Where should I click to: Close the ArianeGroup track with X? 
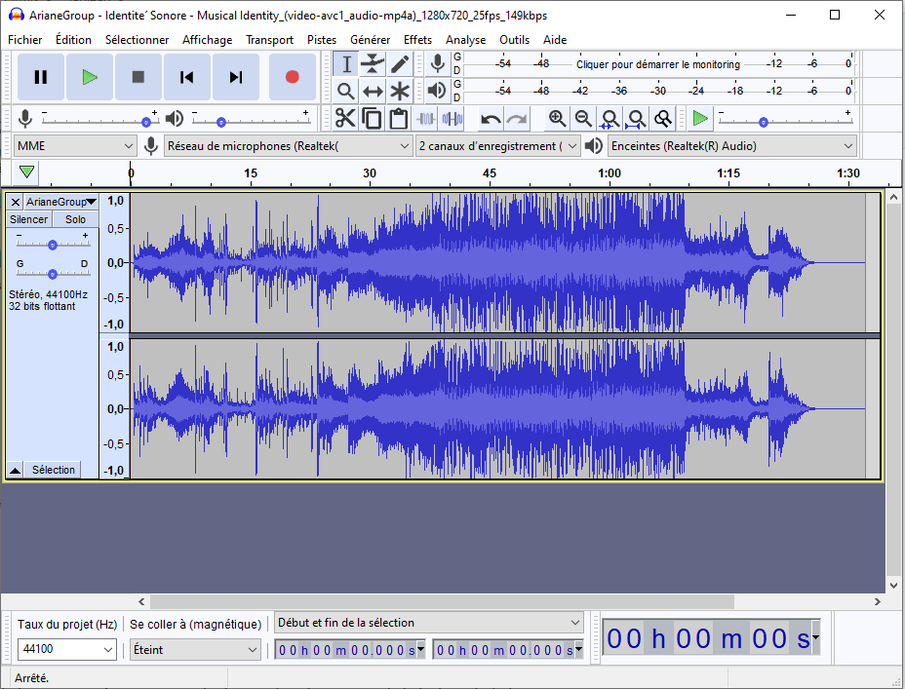tap(16, 202)
